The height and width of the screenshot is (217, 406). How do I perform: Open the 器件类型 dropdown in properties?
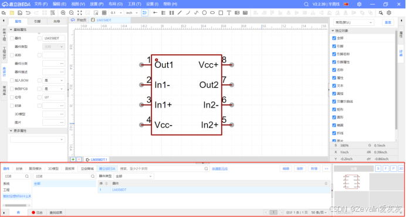tap(53, 47)
